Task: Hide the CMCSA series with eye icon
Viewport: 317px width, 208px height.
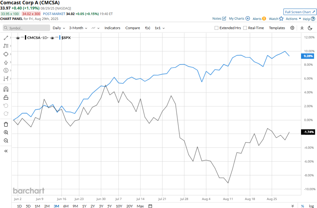Action: 18,38
